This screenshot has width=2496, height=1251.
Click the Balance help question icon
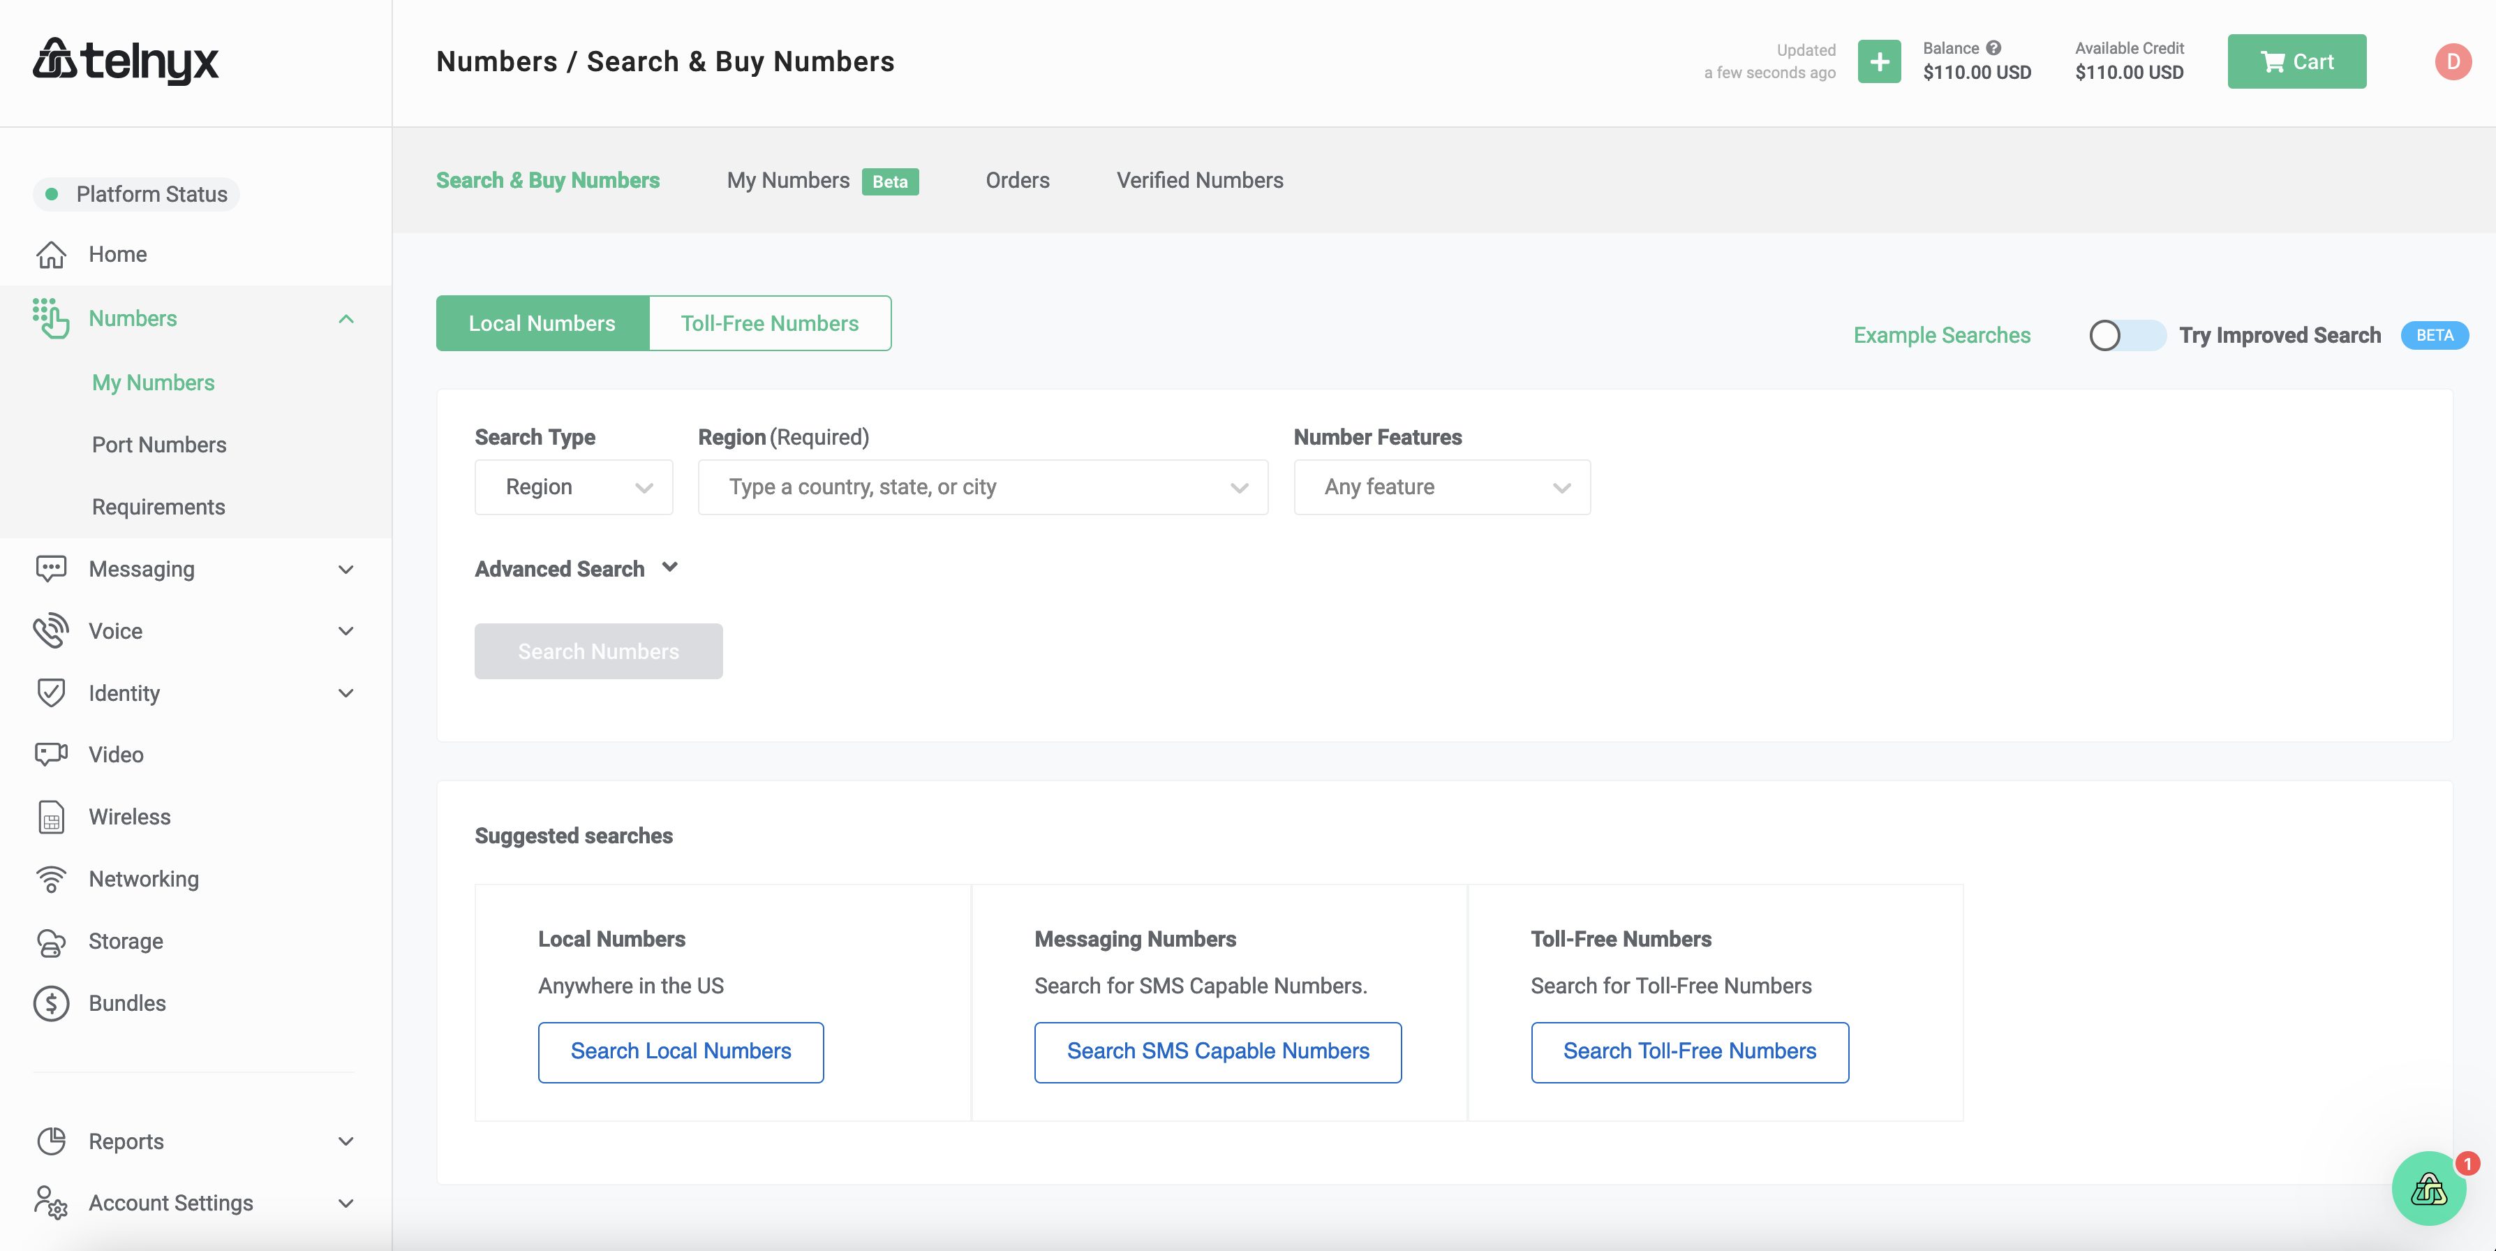click(1993, 47)
